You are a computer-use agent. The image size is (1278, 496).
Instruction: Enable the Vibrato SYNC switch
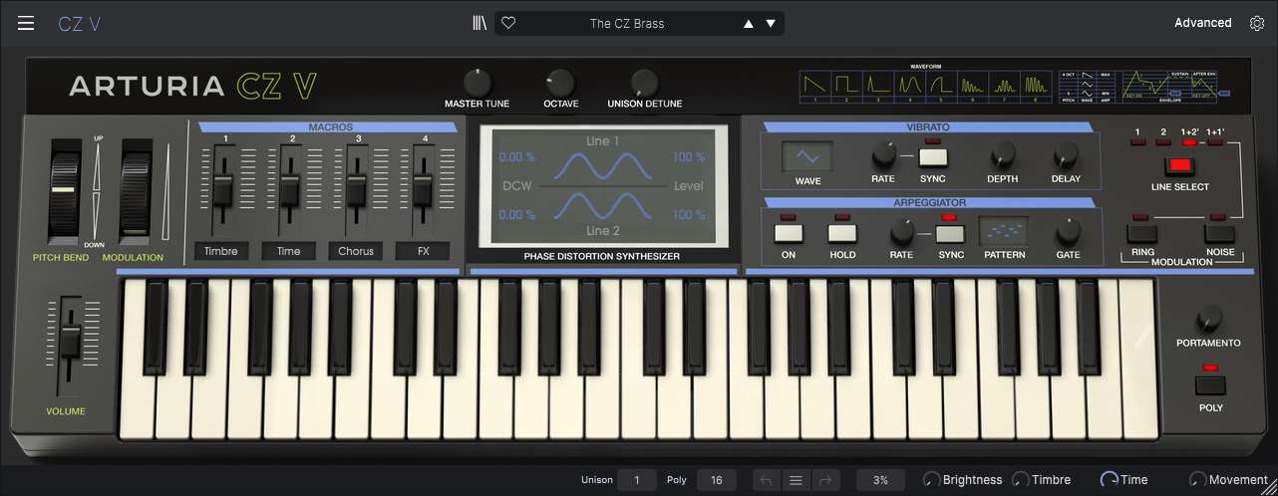933,156
